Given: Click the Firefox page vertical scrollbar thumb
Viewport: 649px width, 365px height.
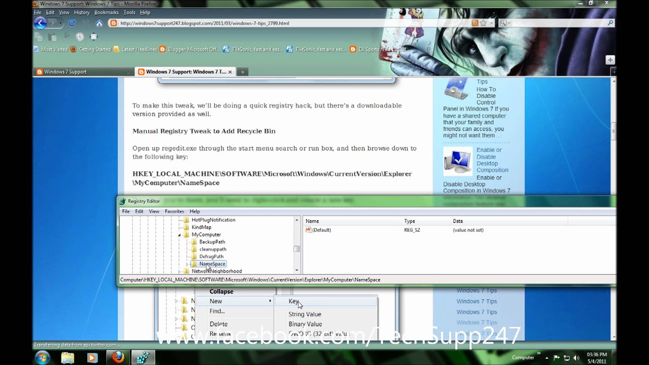Looking at the screenshot, I should click(613, 131).
